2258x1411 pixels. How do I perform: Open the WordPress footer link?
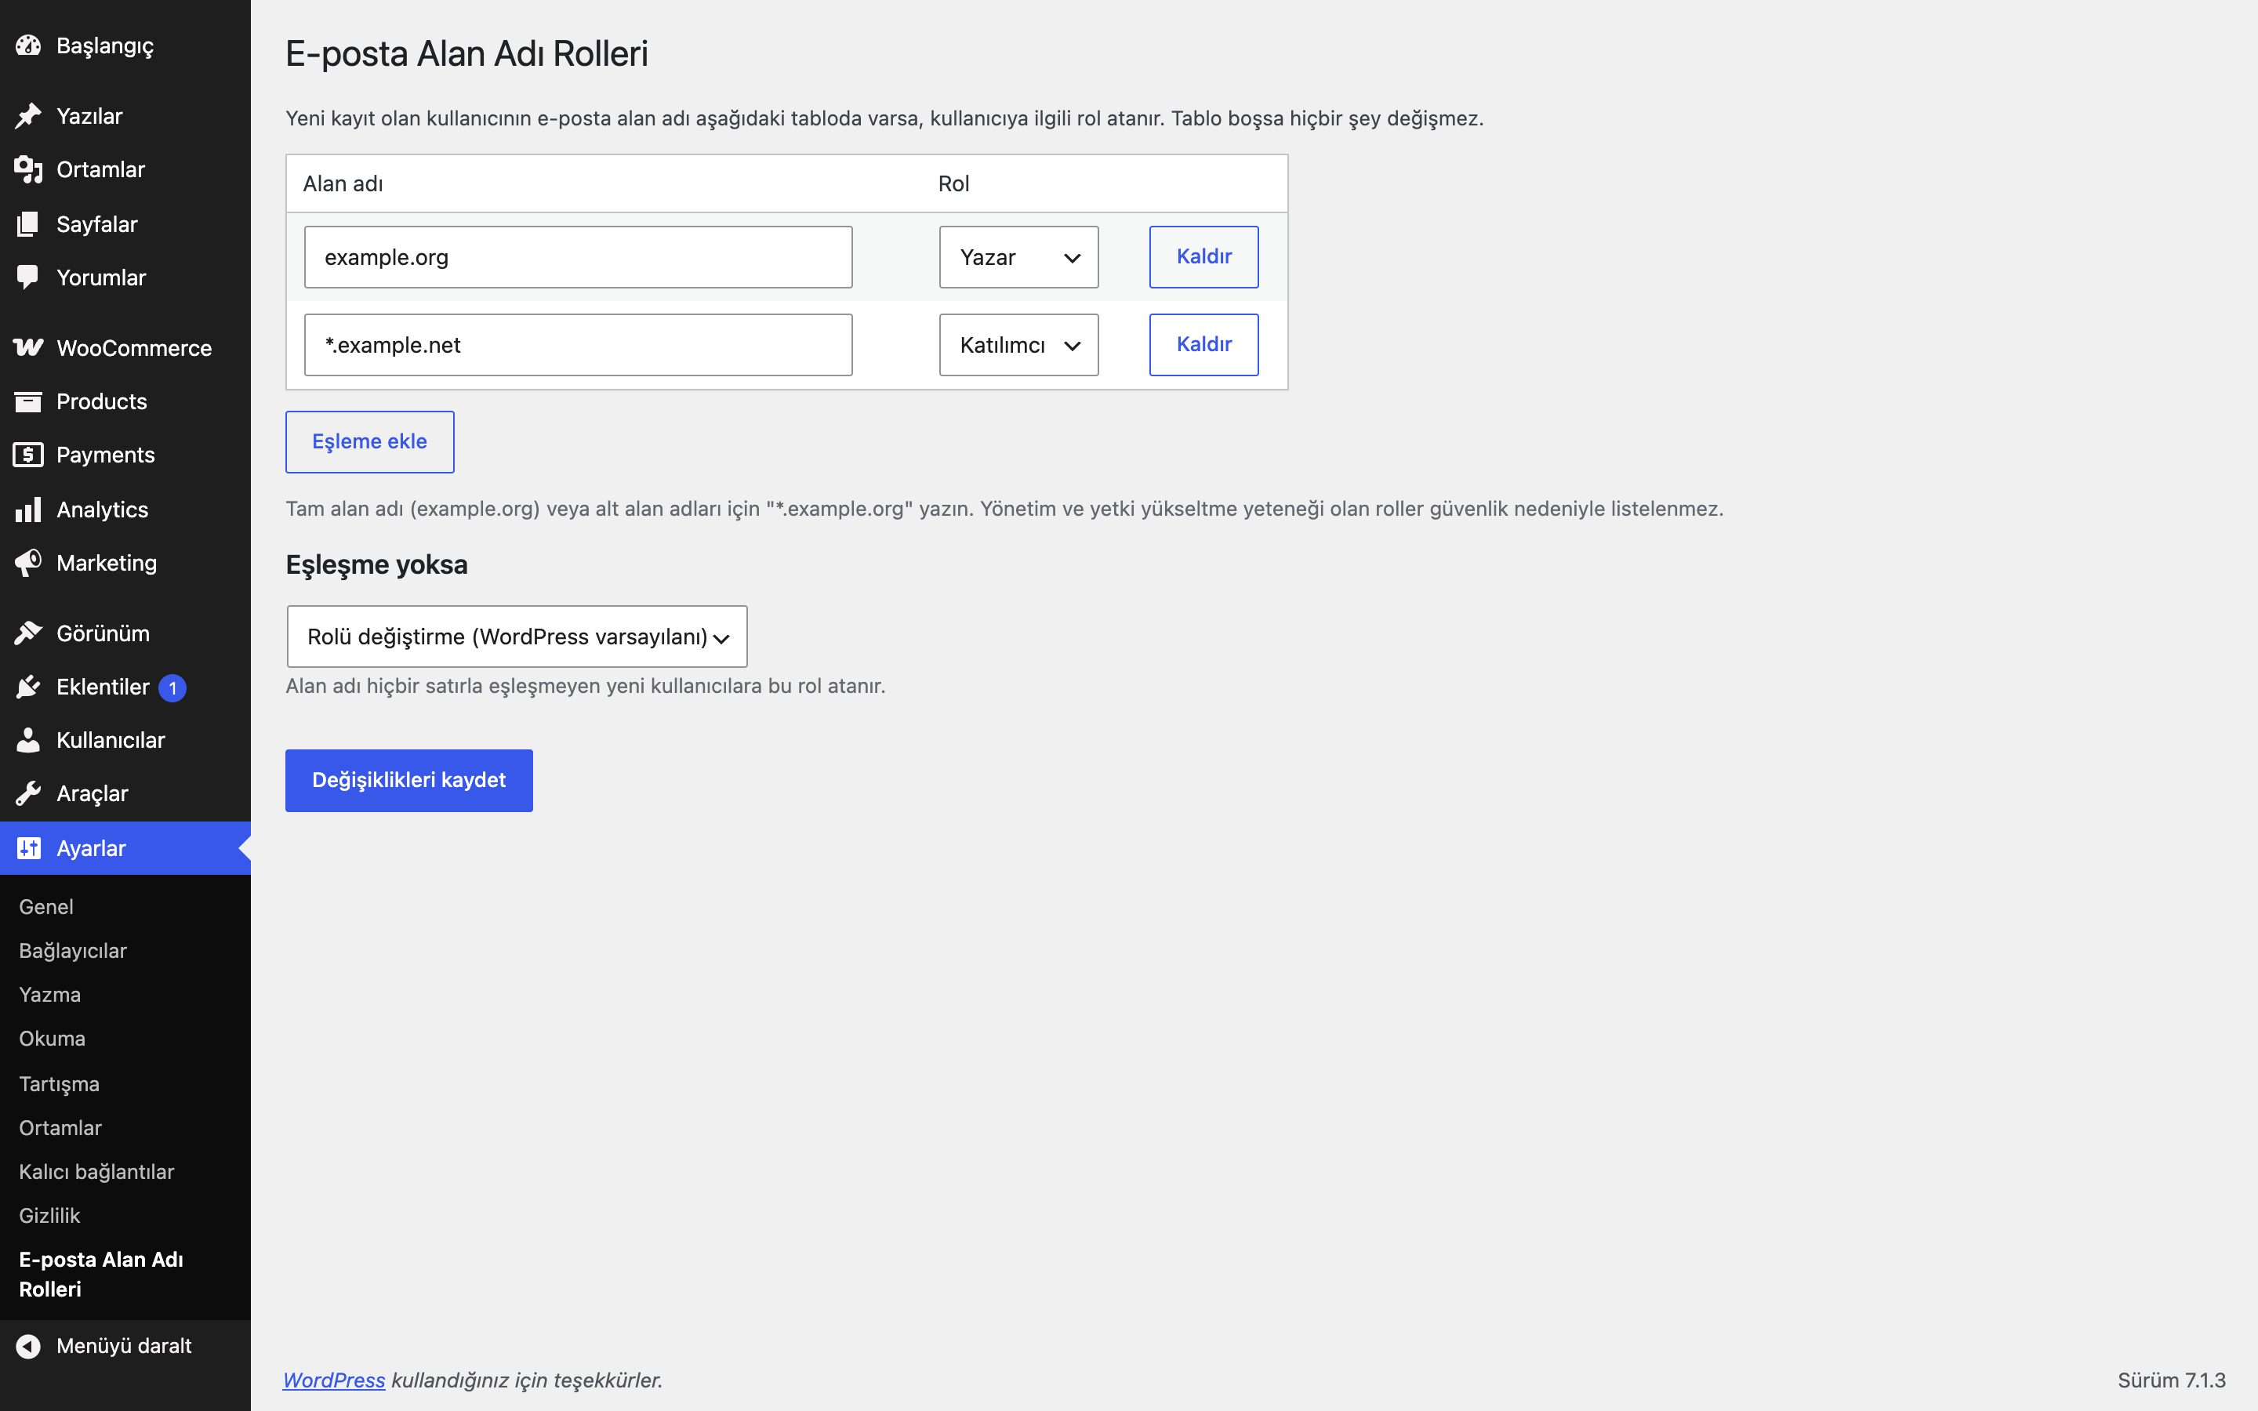tap(334, 1380)
